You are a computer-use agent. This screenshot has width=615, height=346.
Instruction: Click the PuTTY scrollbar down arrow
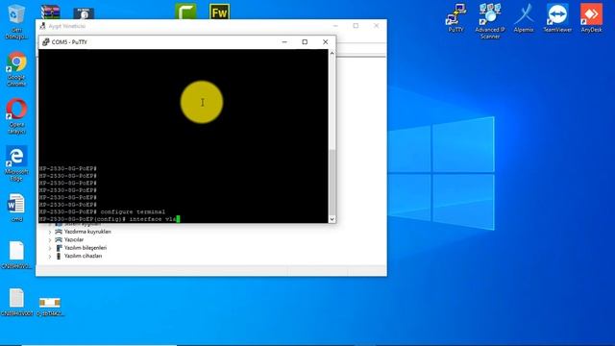pyautogui.click(x=332, y=219)
